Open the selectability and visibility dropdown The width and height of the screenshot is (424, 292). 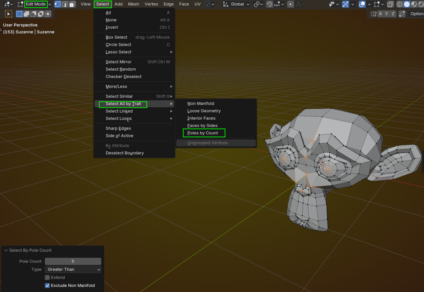click(x=334, y=4)
